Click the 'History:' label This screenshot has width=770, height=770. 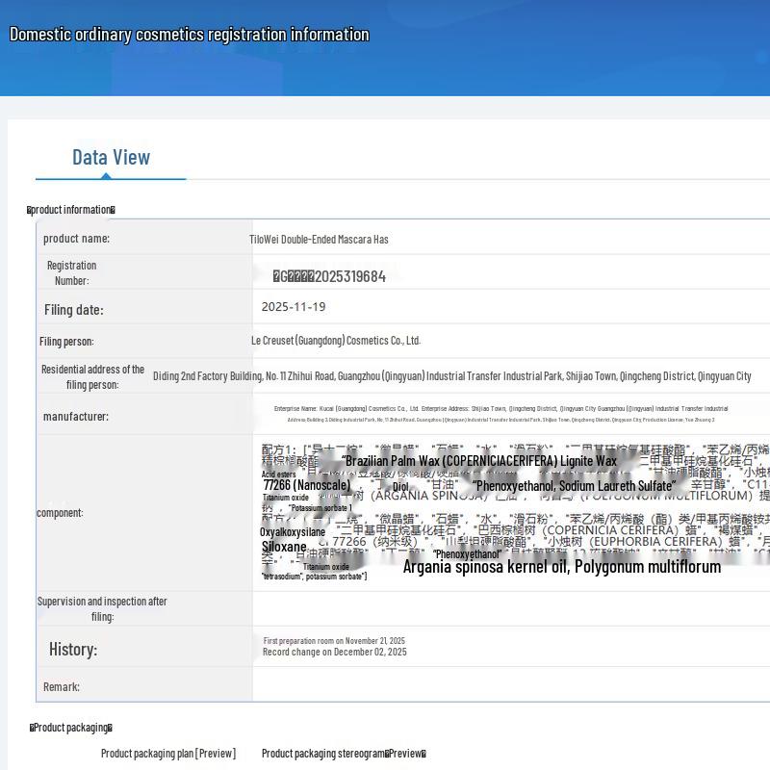73,649
